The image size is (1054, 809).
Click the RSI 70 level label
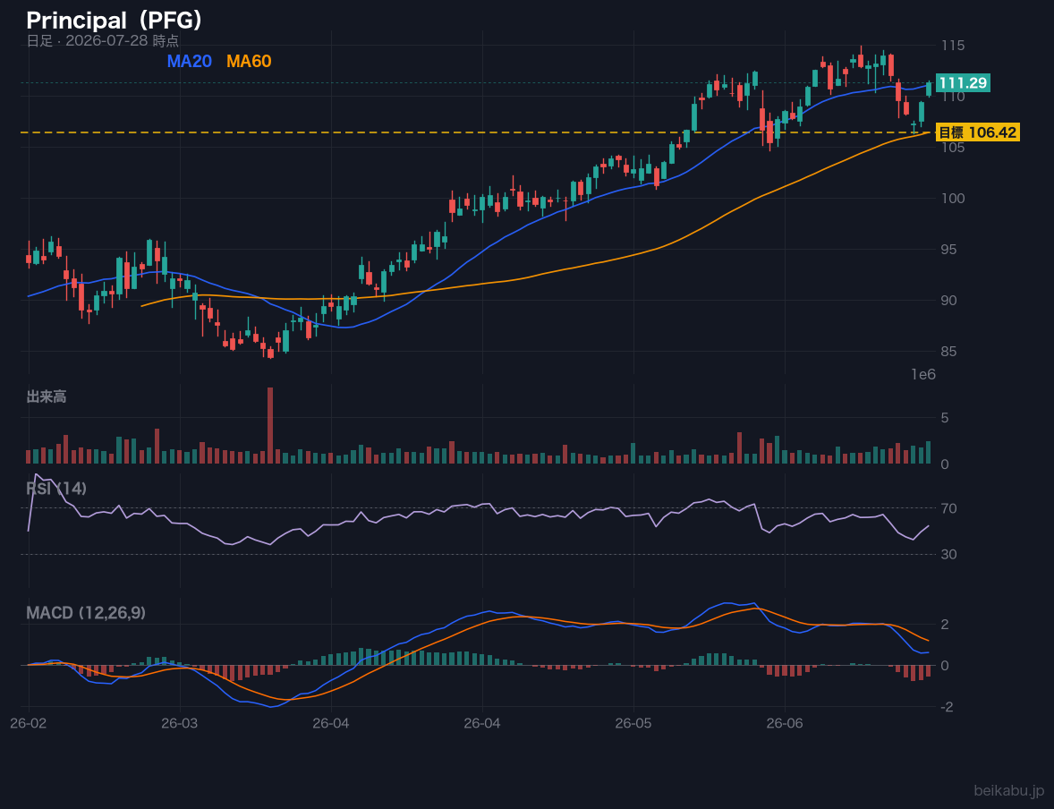948,508
